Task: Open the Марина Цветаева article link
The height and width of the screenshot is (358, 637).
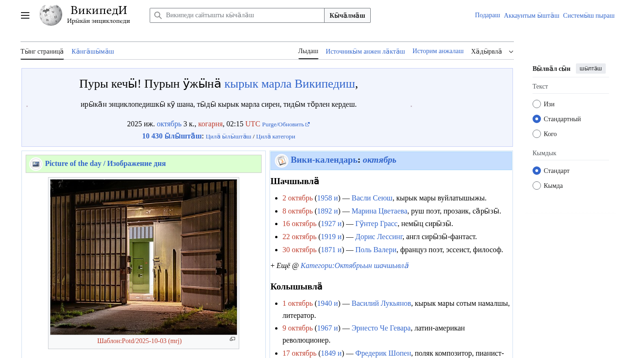Action: (379, 211)
